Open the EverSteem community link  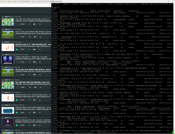[x=14, y=105]
